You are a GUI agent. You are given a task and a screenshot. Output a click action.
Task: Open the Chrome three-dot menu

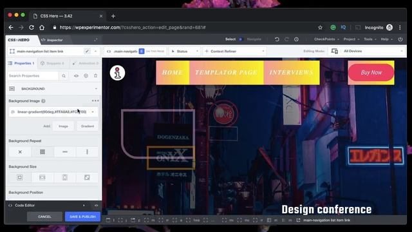tap(400, 28)
